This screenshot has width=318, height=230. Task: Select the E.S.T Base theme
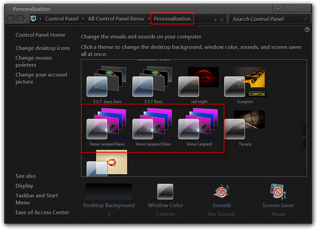coord(153,85)
